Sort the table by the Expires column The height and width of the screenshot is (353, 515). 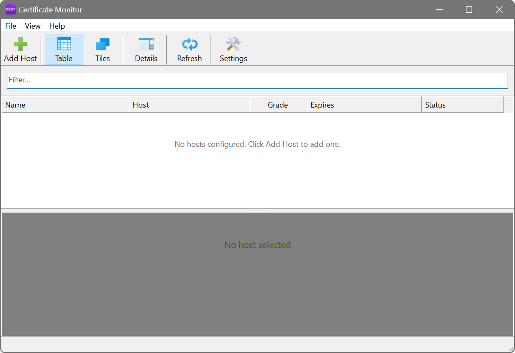coord(364,105)
